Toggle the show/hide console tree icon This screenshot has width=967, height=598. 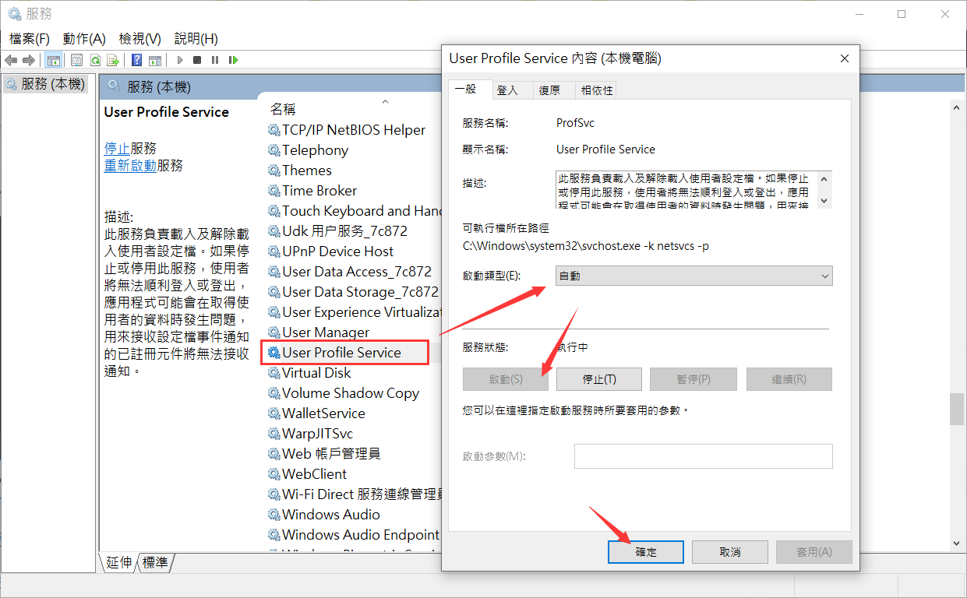[53, 60]
